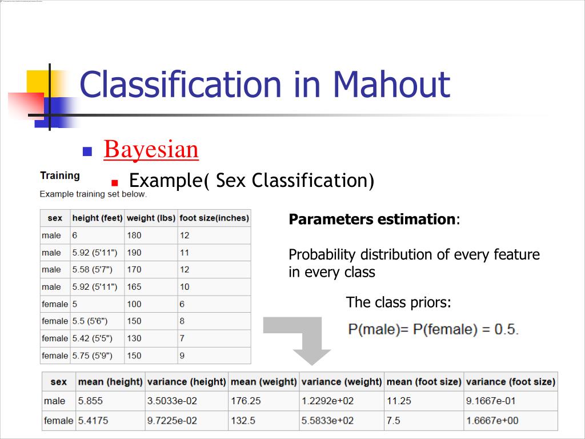Click 'variance (weight)' column header
585x439 pixels.
tap(342, 381)
